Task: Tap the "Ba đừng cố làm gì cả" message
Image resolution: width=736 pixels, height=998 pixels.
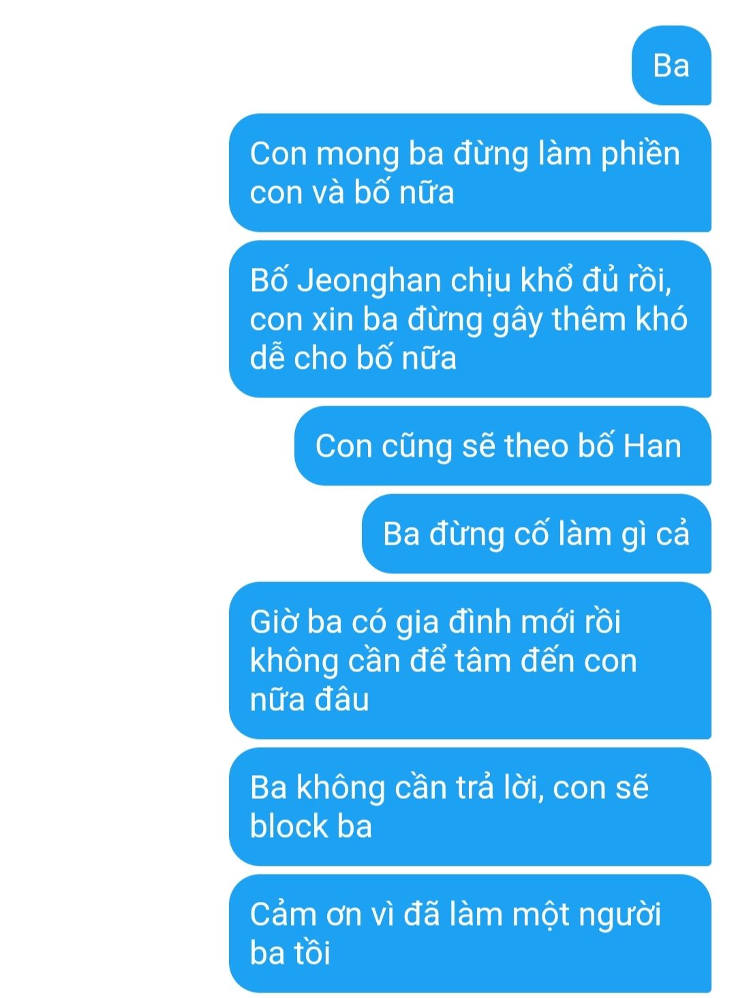Action: [x=536, y=534]
